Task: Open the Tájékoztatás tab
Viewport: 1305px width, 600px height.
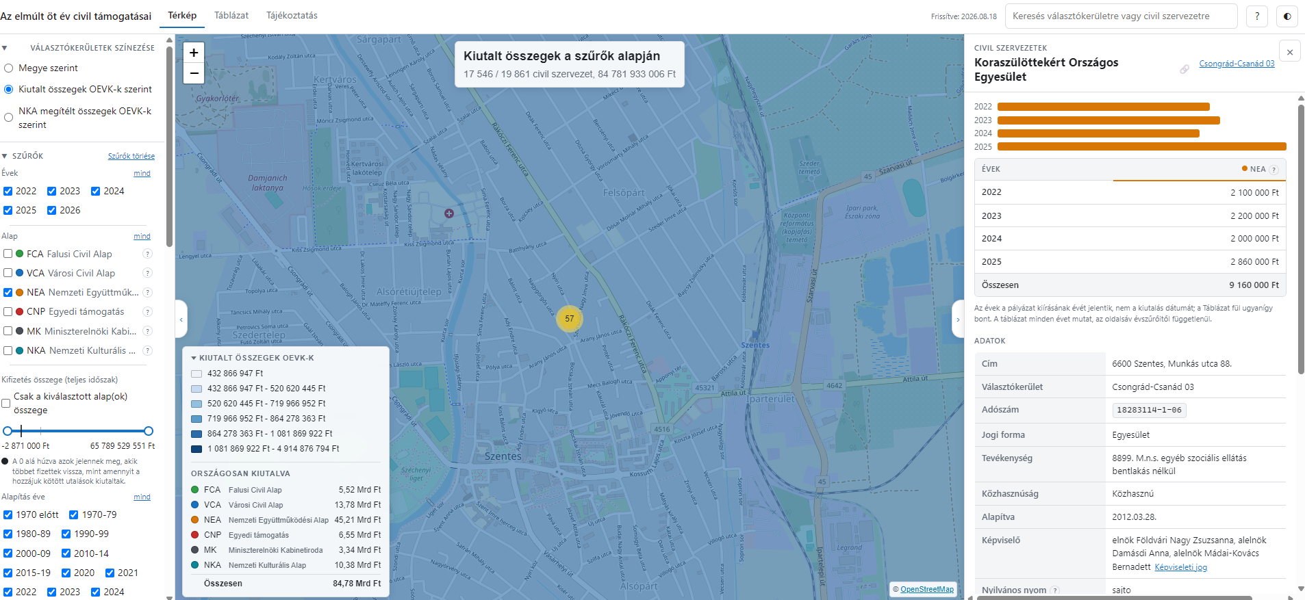Action: tap(292, 15)
